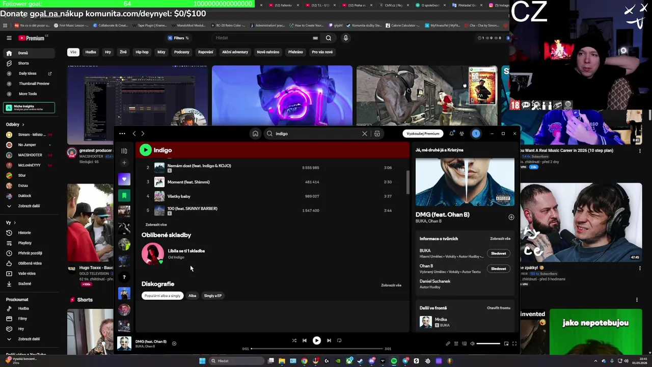Select YouTube 'Vše' filter chip
Image resolution: width=652 pixels, height=367 pixels.
[73, 52]
